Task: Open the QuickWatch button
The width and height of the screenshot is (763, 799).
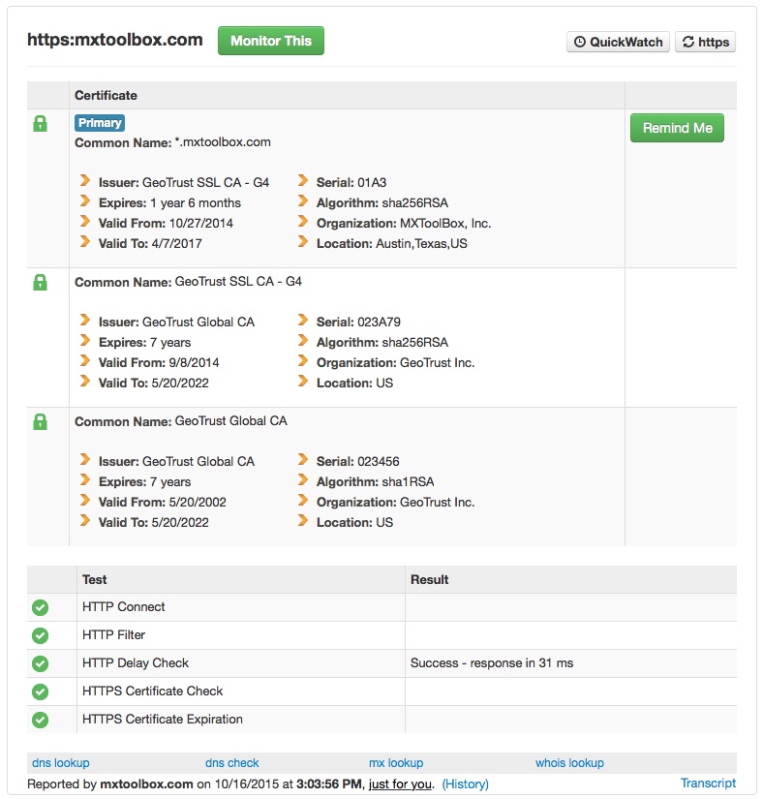Action: click(x=618, y=42)
